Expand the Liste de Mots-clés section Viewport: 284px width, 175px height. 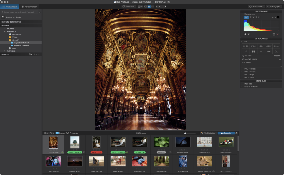click(x=242, y=87)
